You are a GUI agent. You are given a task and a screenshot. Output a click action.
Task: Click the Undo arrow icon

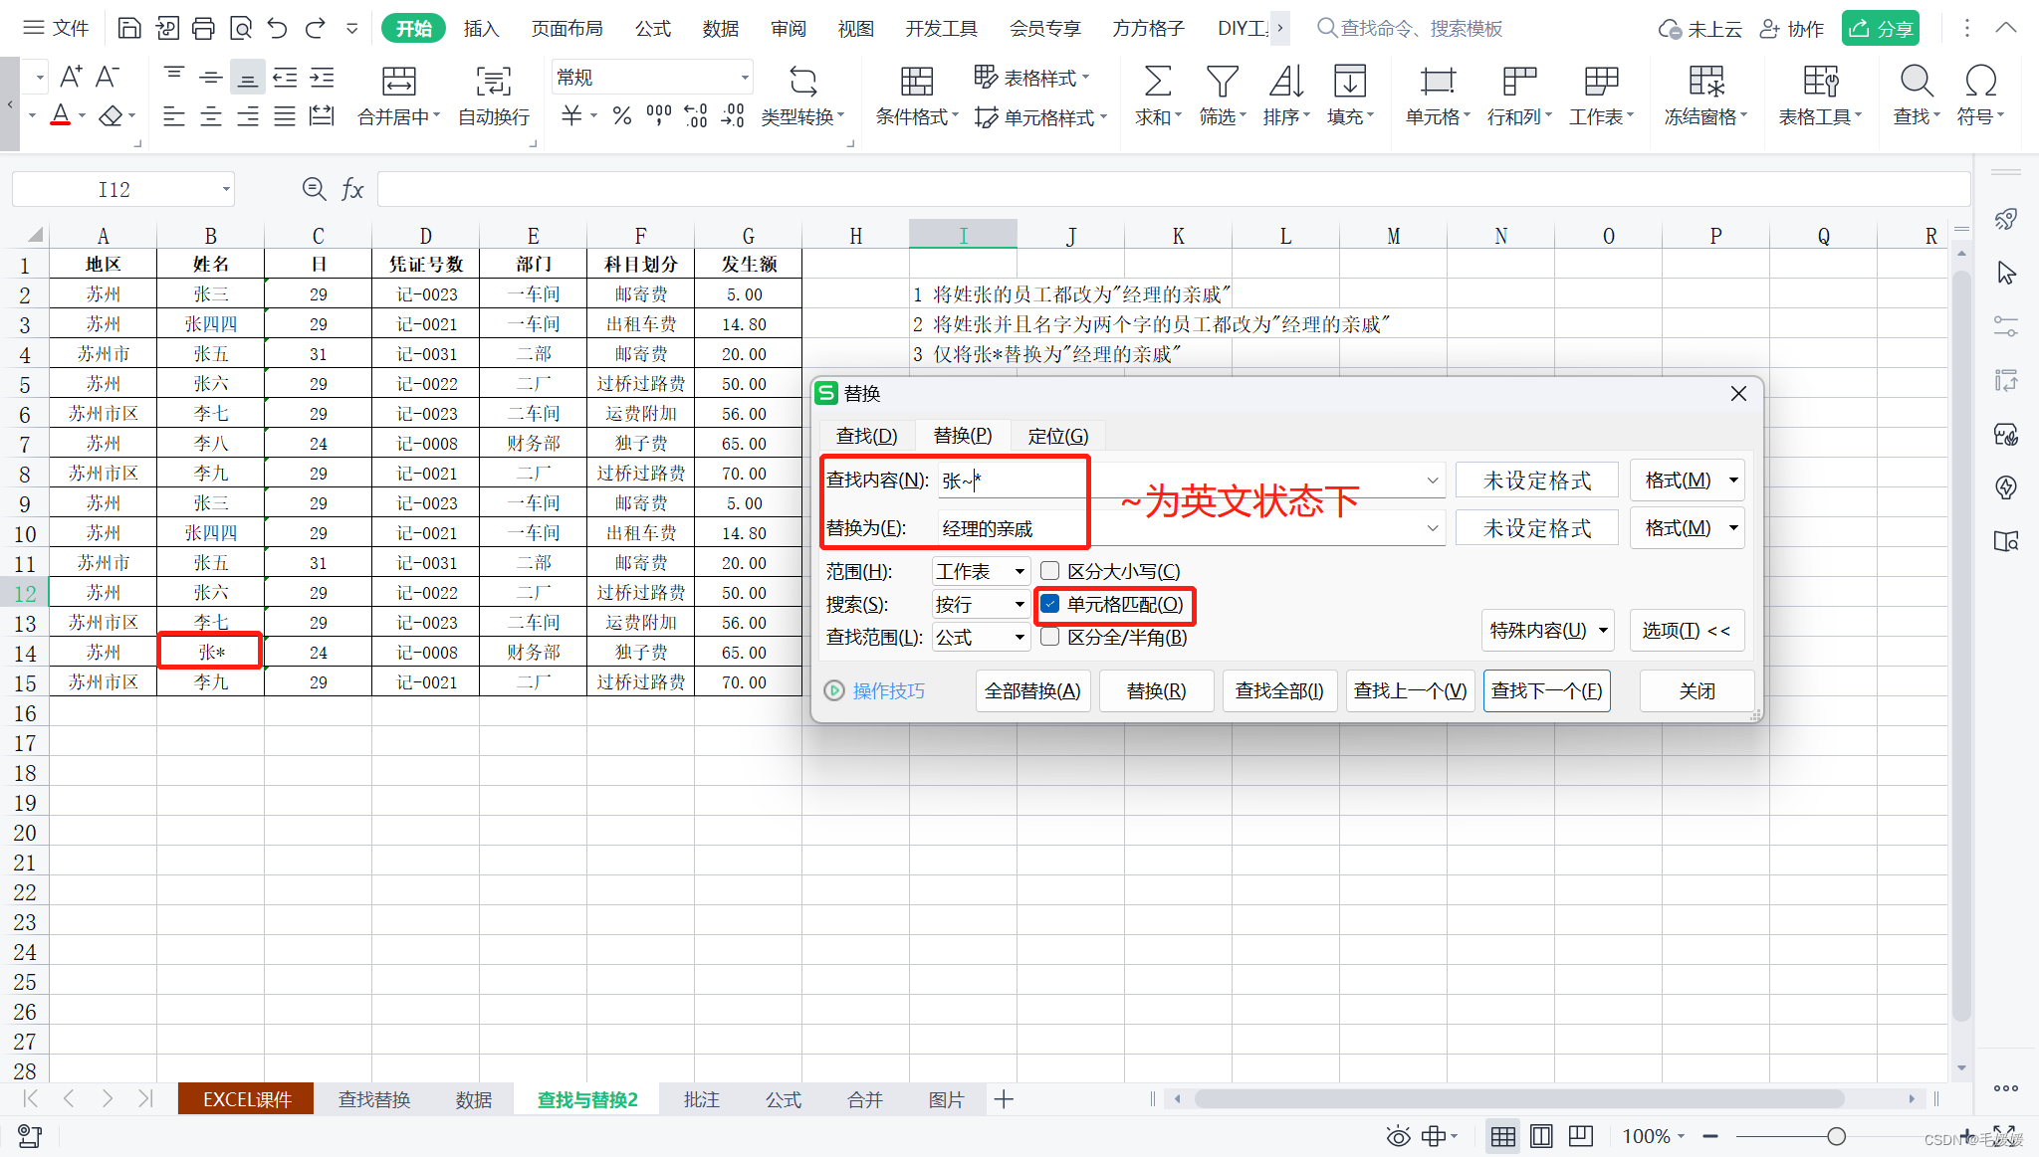pyautogui.click(x=277, y=28)
